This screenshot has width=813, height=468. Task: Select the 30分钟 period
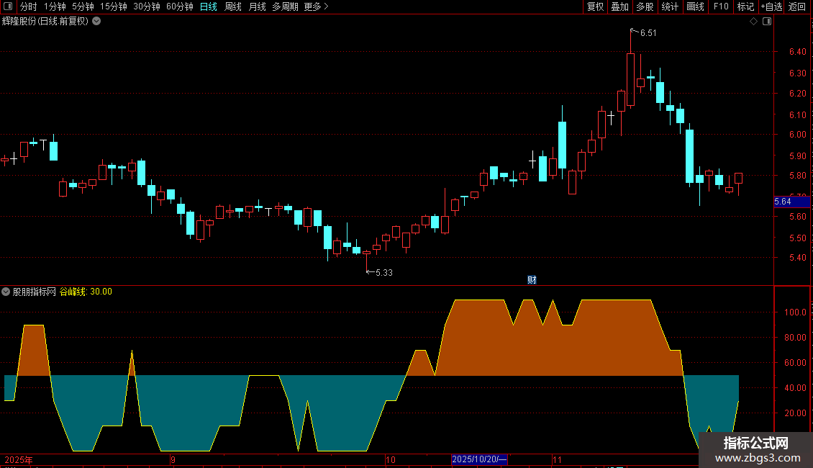click(x=147, y=6)
